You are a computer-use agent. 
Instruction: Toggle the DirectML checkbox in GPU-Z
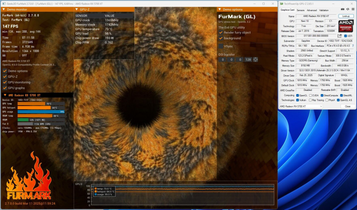point(341,95)
